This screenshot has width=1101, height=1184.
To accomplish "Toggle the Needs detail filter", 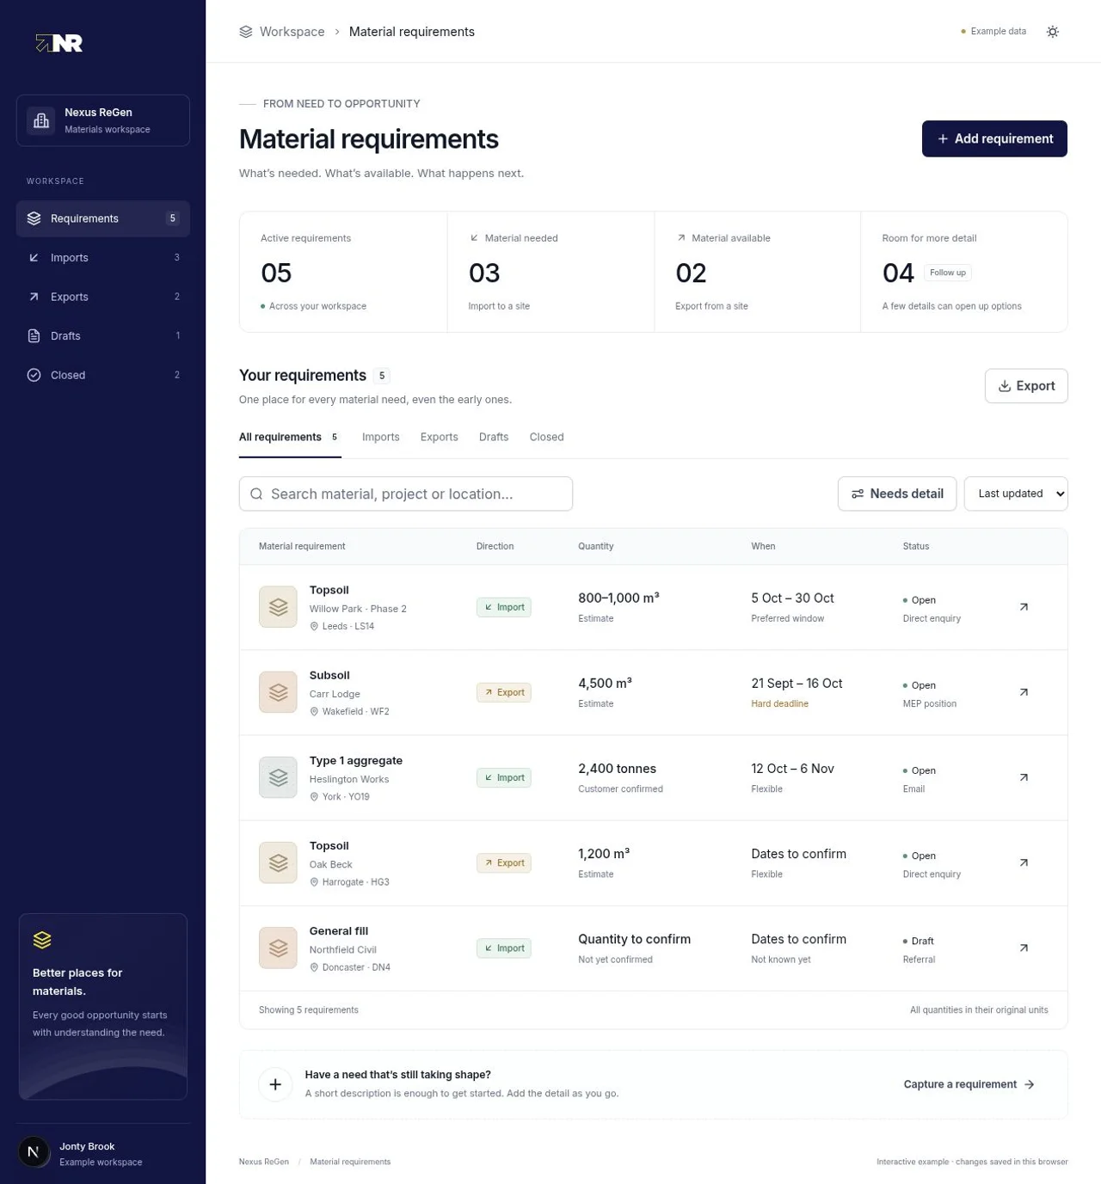I will pos(897,494).
